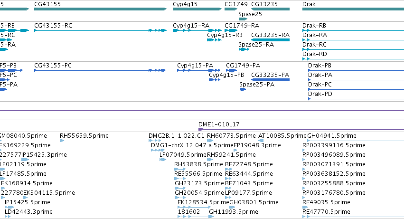
Task: Open the CG33235 gene feature
Action: pos(270,9)
